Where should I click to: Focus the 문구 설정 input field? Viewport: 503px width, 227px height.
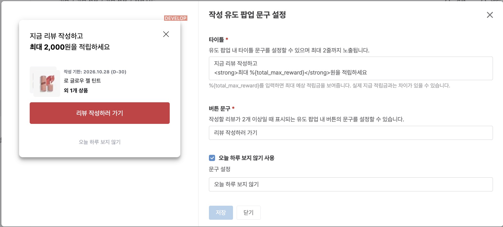tap(351, 184)
